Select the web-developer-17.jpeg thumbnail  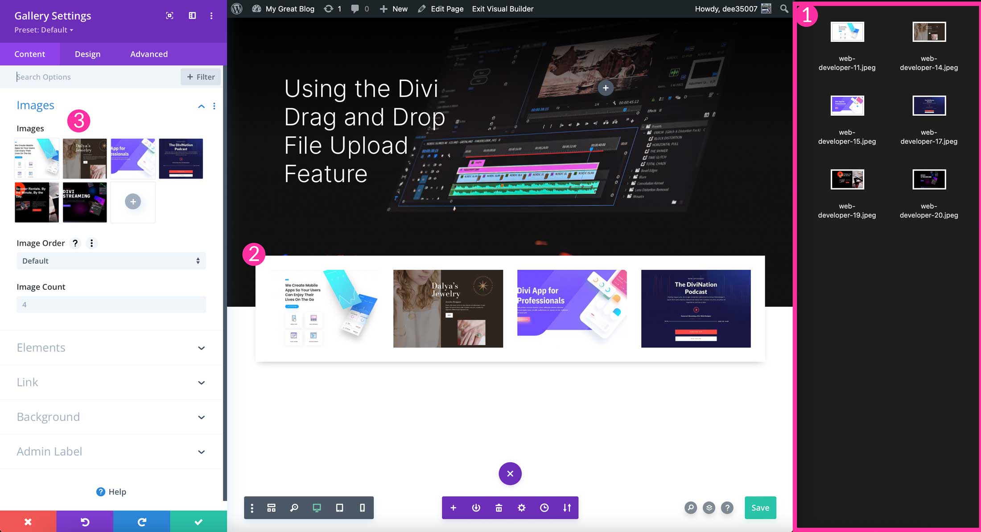click(929, 106)
